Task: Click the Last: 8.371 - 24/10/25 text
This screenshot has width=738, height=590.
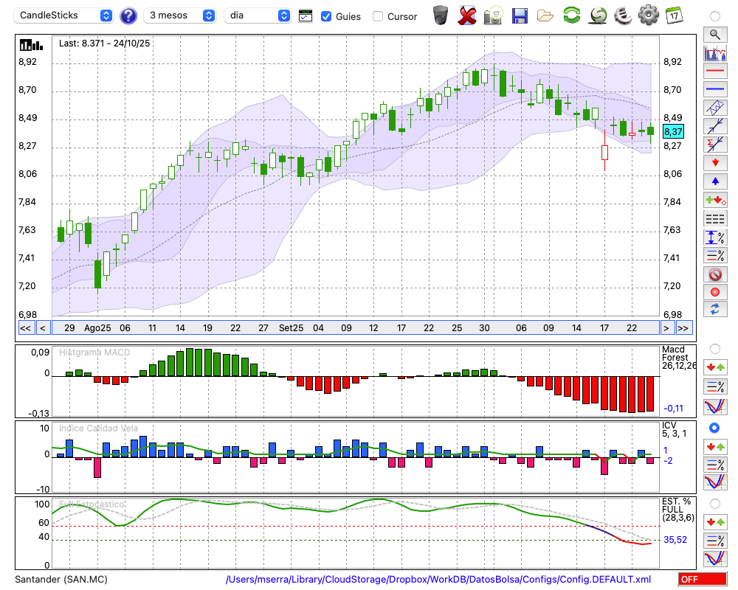Action: pos(105,44)
